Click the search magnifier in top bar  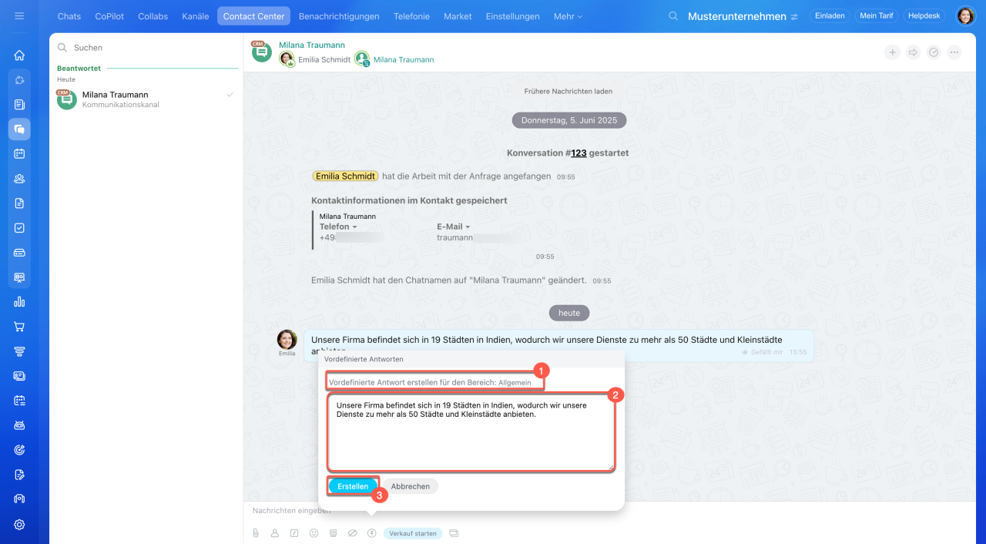click(x=674, y=16)
